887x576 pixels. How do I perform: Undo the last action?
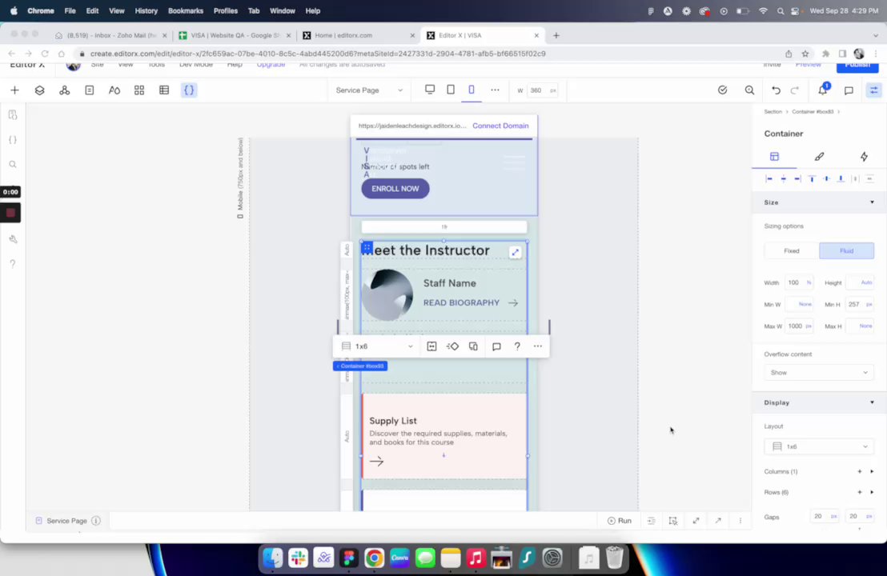(777, 90)
